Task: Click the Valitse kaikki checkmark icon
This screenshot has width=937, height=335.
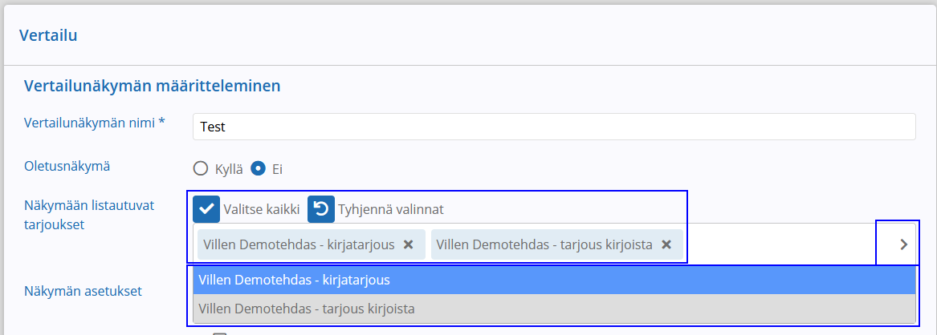Action: (x=206, y=209)
